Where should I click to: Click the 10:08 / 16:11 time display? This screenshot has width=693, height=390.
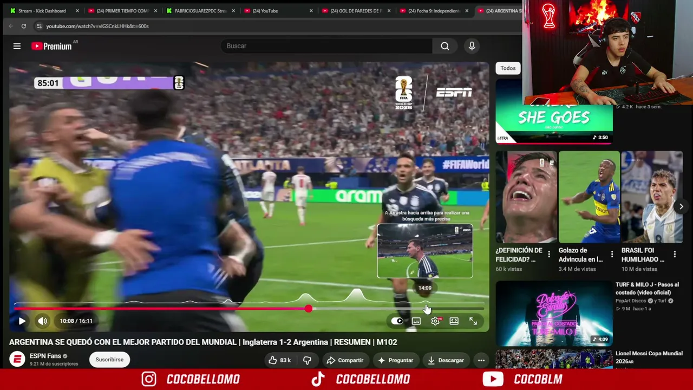click(x=76, y=321)
